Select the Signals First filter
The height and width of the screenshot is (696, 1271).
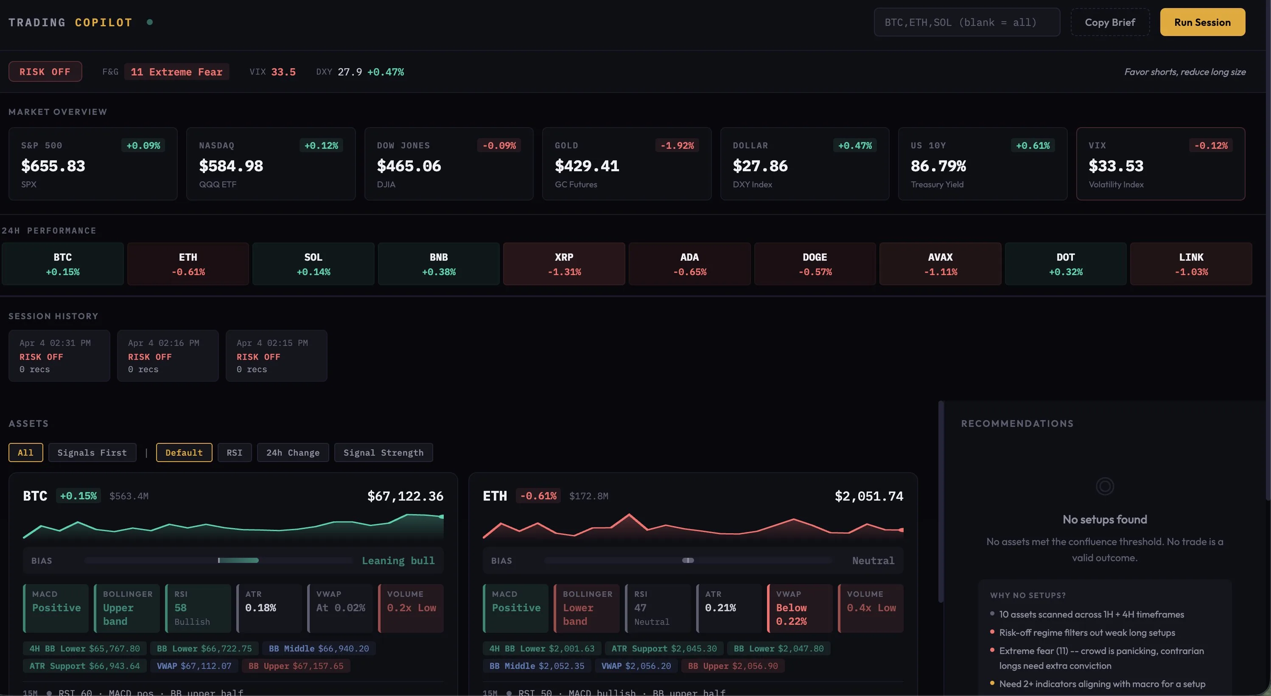92,453
